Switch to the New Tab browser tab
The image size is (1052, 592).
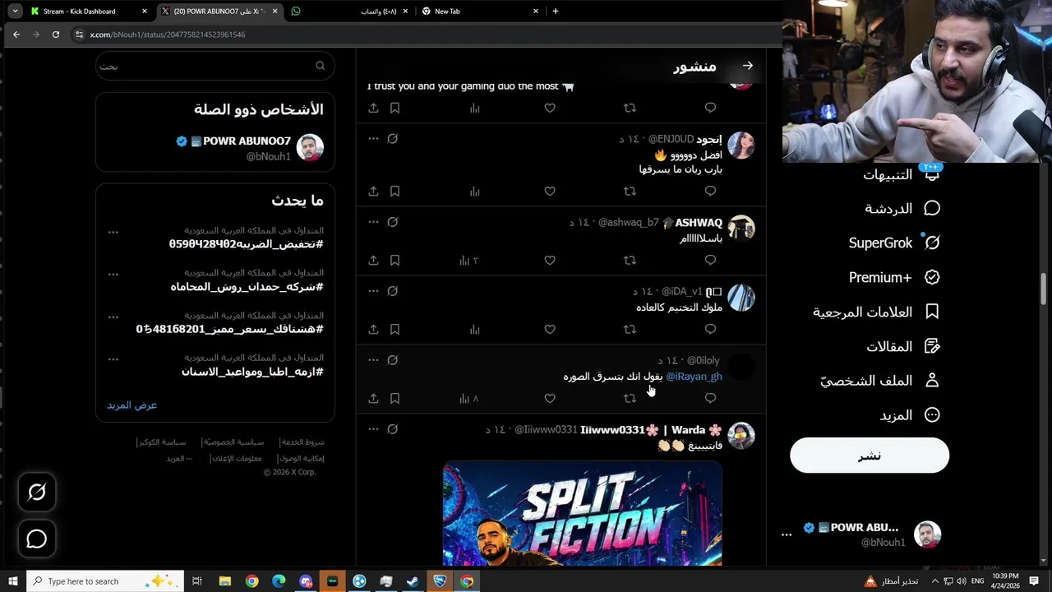[479, 12]
